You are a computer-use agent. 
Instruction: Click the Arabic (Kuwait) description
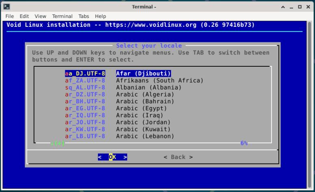pyautogui.click(x=143, y=129)
